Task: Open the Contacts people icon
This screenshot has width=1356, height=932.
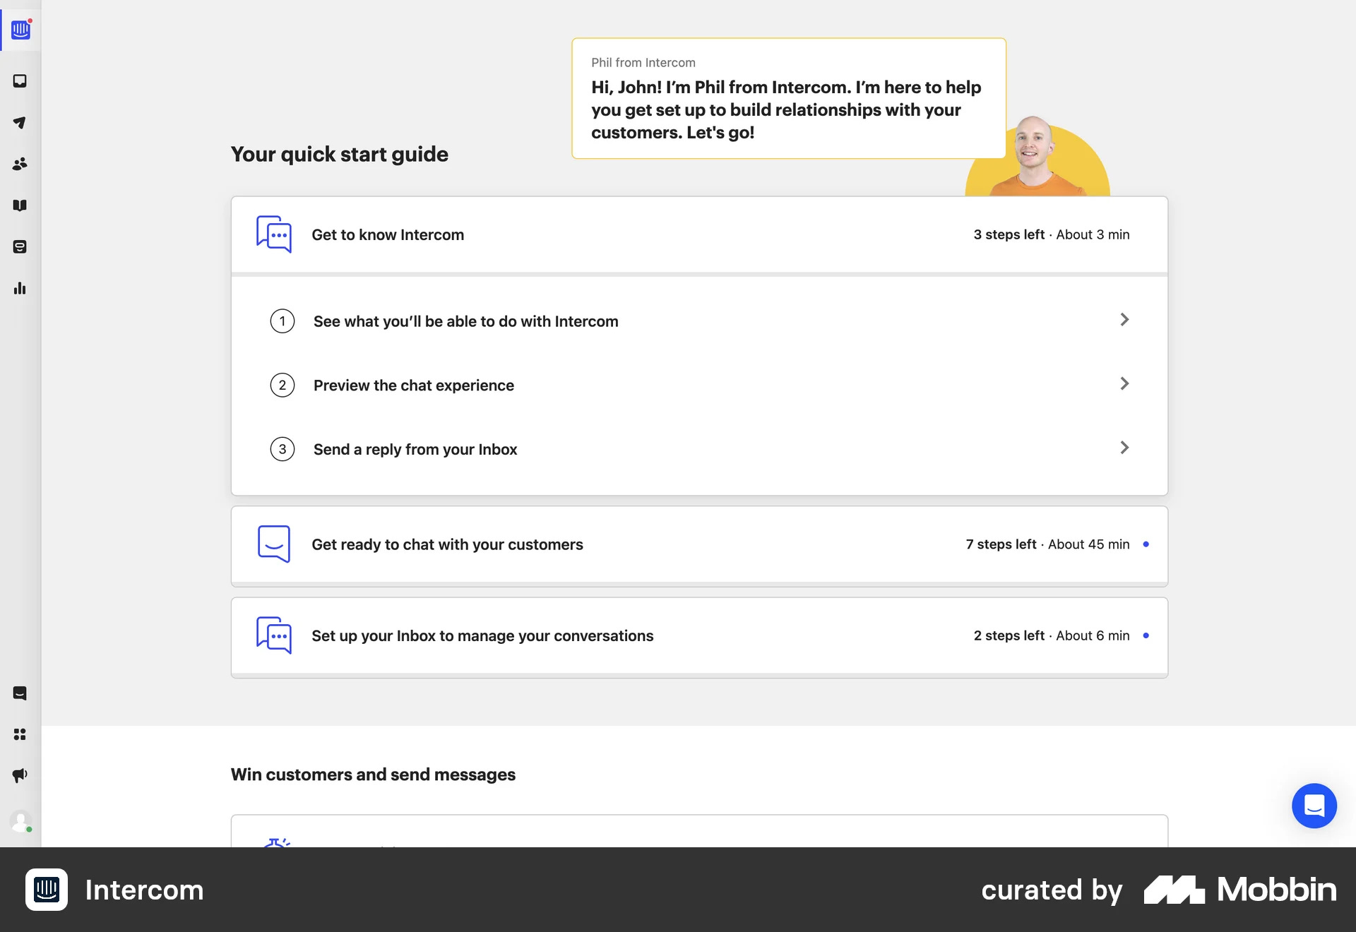Action: tap(20, 164)
